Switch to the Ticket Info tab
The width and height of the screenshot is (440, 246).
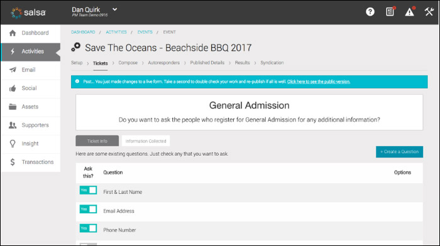(x=97, y=141)
